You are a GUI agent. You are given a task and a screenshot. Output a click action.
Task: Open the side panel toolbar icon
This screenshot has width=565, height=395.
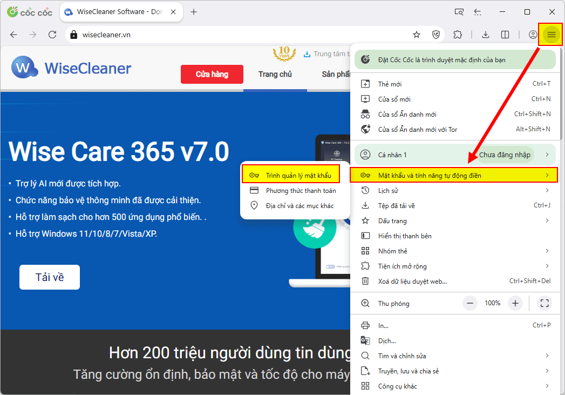tap(505, 35)
